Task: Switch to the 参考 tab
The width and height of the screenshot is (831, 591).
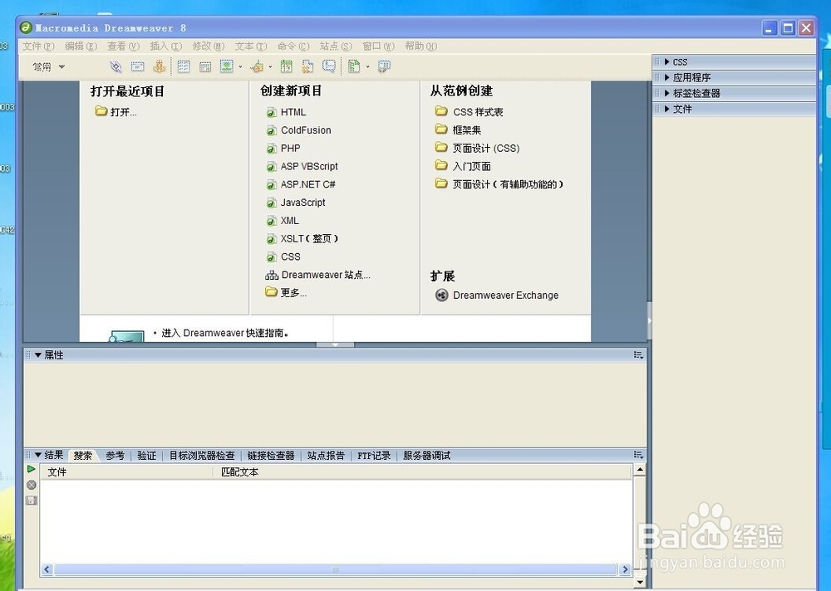Action: pos(115,456)
